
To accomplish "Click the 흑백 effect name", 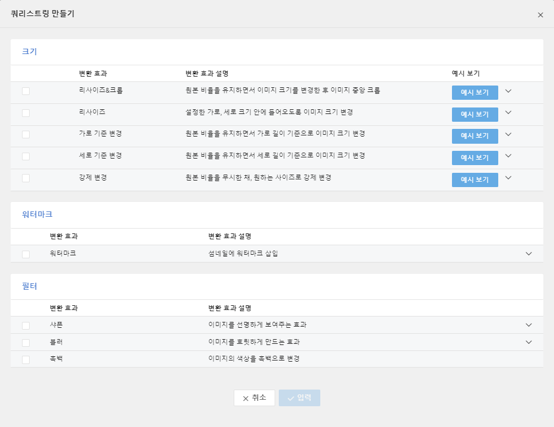I will coord(56,359).
